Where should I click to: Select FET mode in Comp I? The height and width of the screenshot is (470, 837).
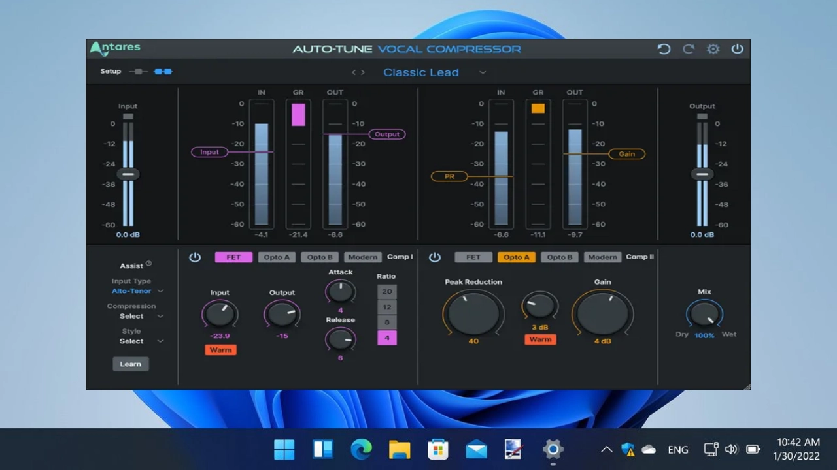(233, 257)
